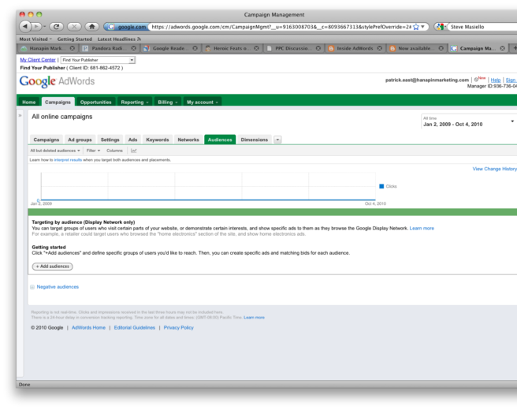
Task: Open the browser home page icon
Action: (x=92, y=26)
